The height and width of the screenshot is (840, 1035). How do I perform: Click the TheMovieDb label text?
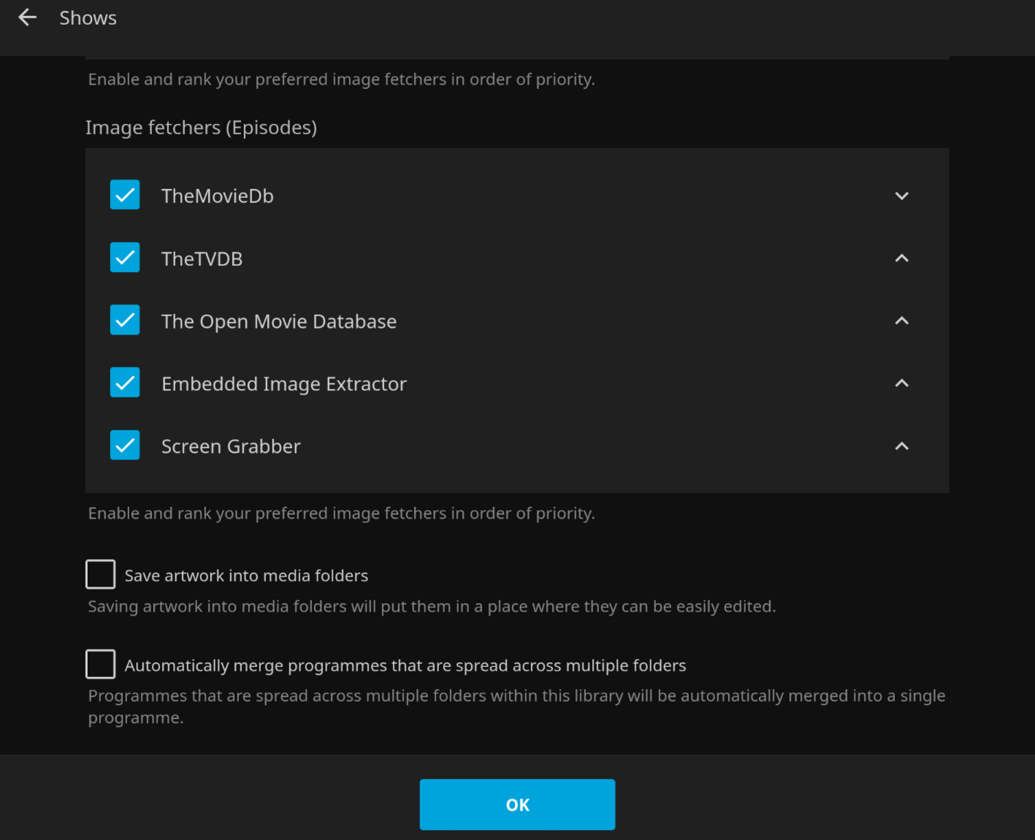pos(217,196)
